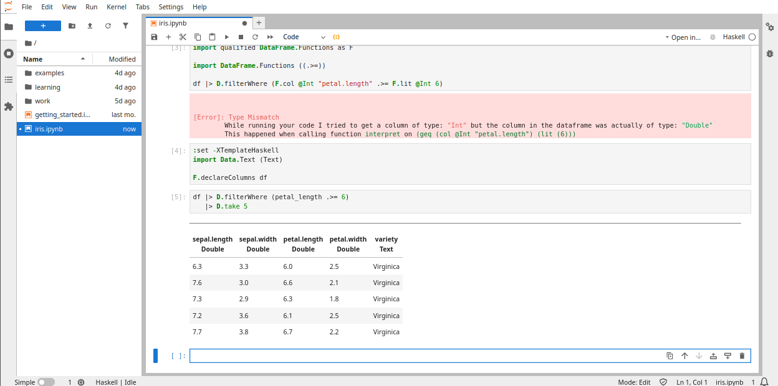Select the iris.ipynb notebook tab
The image size is (778, 386).
pos(199,23)
